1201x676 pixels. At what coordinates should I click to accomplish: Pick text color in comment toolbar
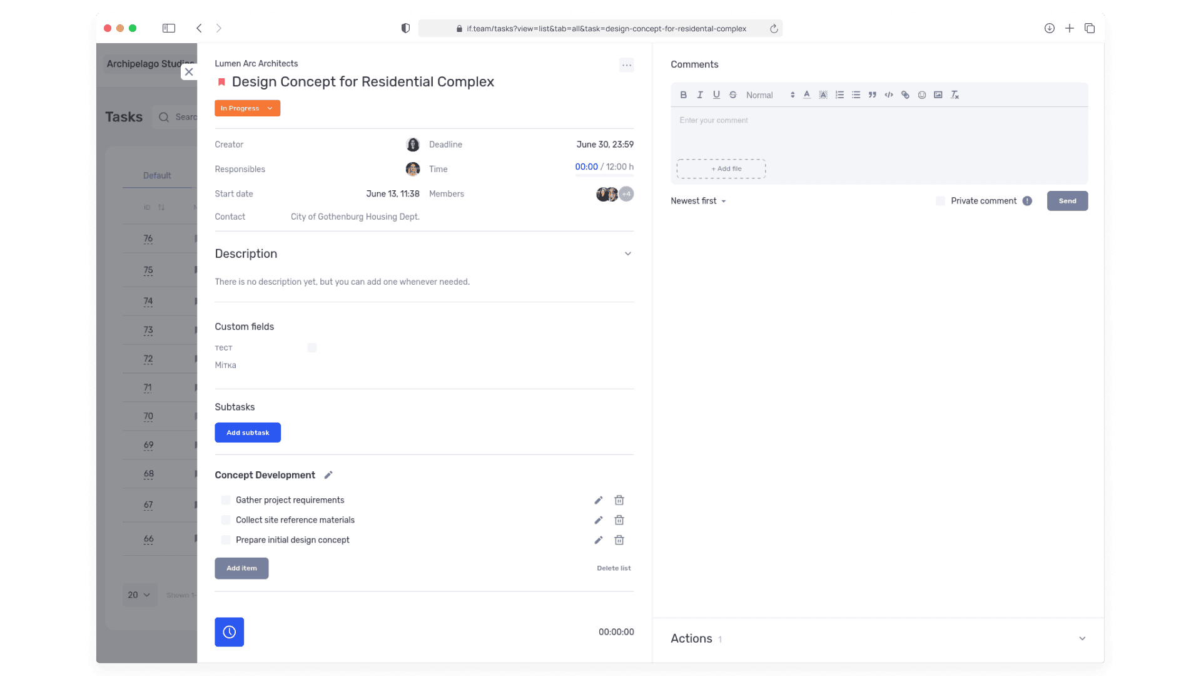pos(807,95)
